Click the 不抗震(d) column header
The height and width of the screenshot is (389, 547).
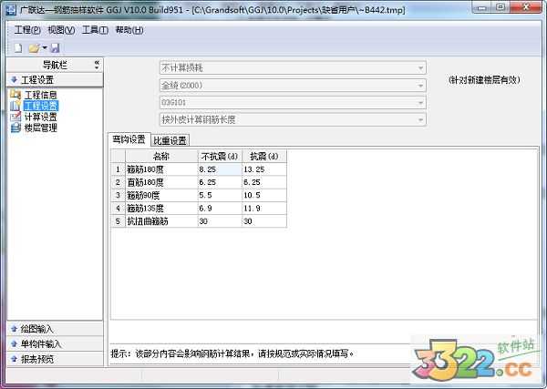(x=220, y=156)
